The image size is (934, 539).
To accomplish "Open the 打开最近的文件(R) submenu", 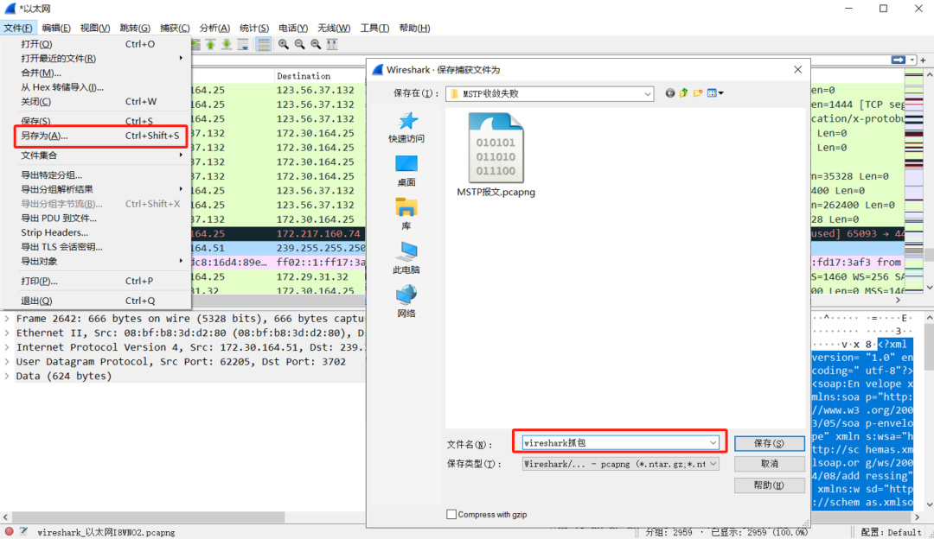I will point(95,58).
